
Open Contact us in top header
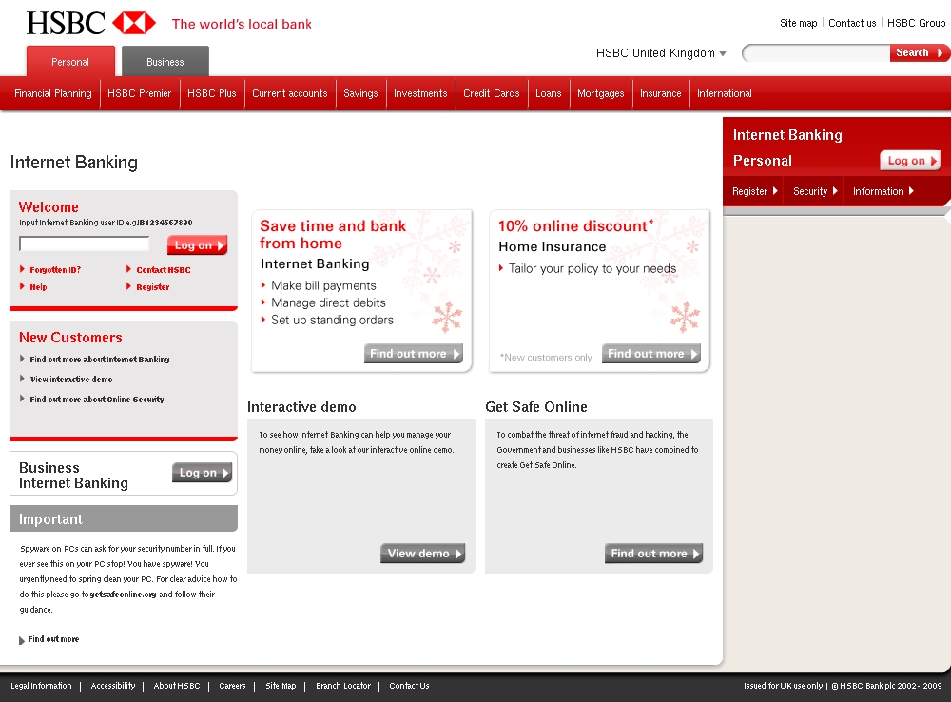852,23
